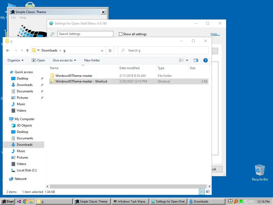The height and width of the screenshot is (205, 273).
Task: Select highlighted Downloads under My Computer
Action: [24, 145]
